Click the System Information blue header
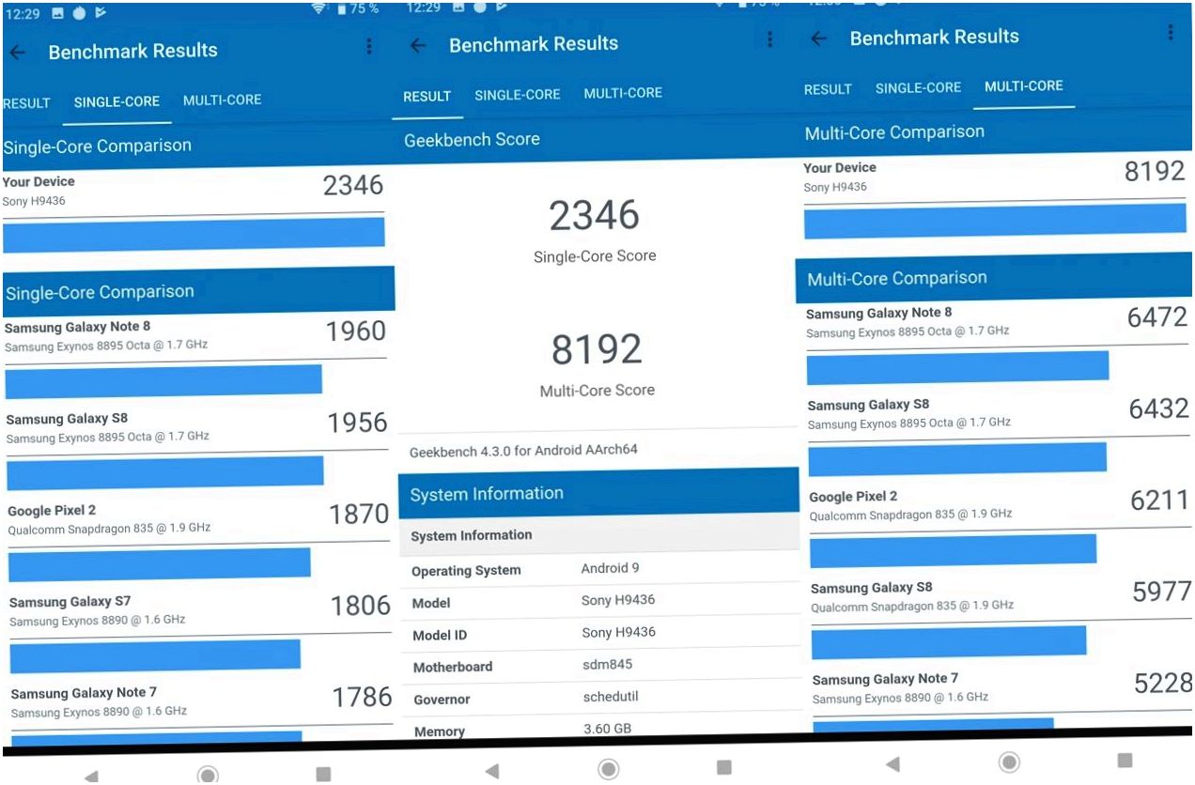 tap(598, 494)
